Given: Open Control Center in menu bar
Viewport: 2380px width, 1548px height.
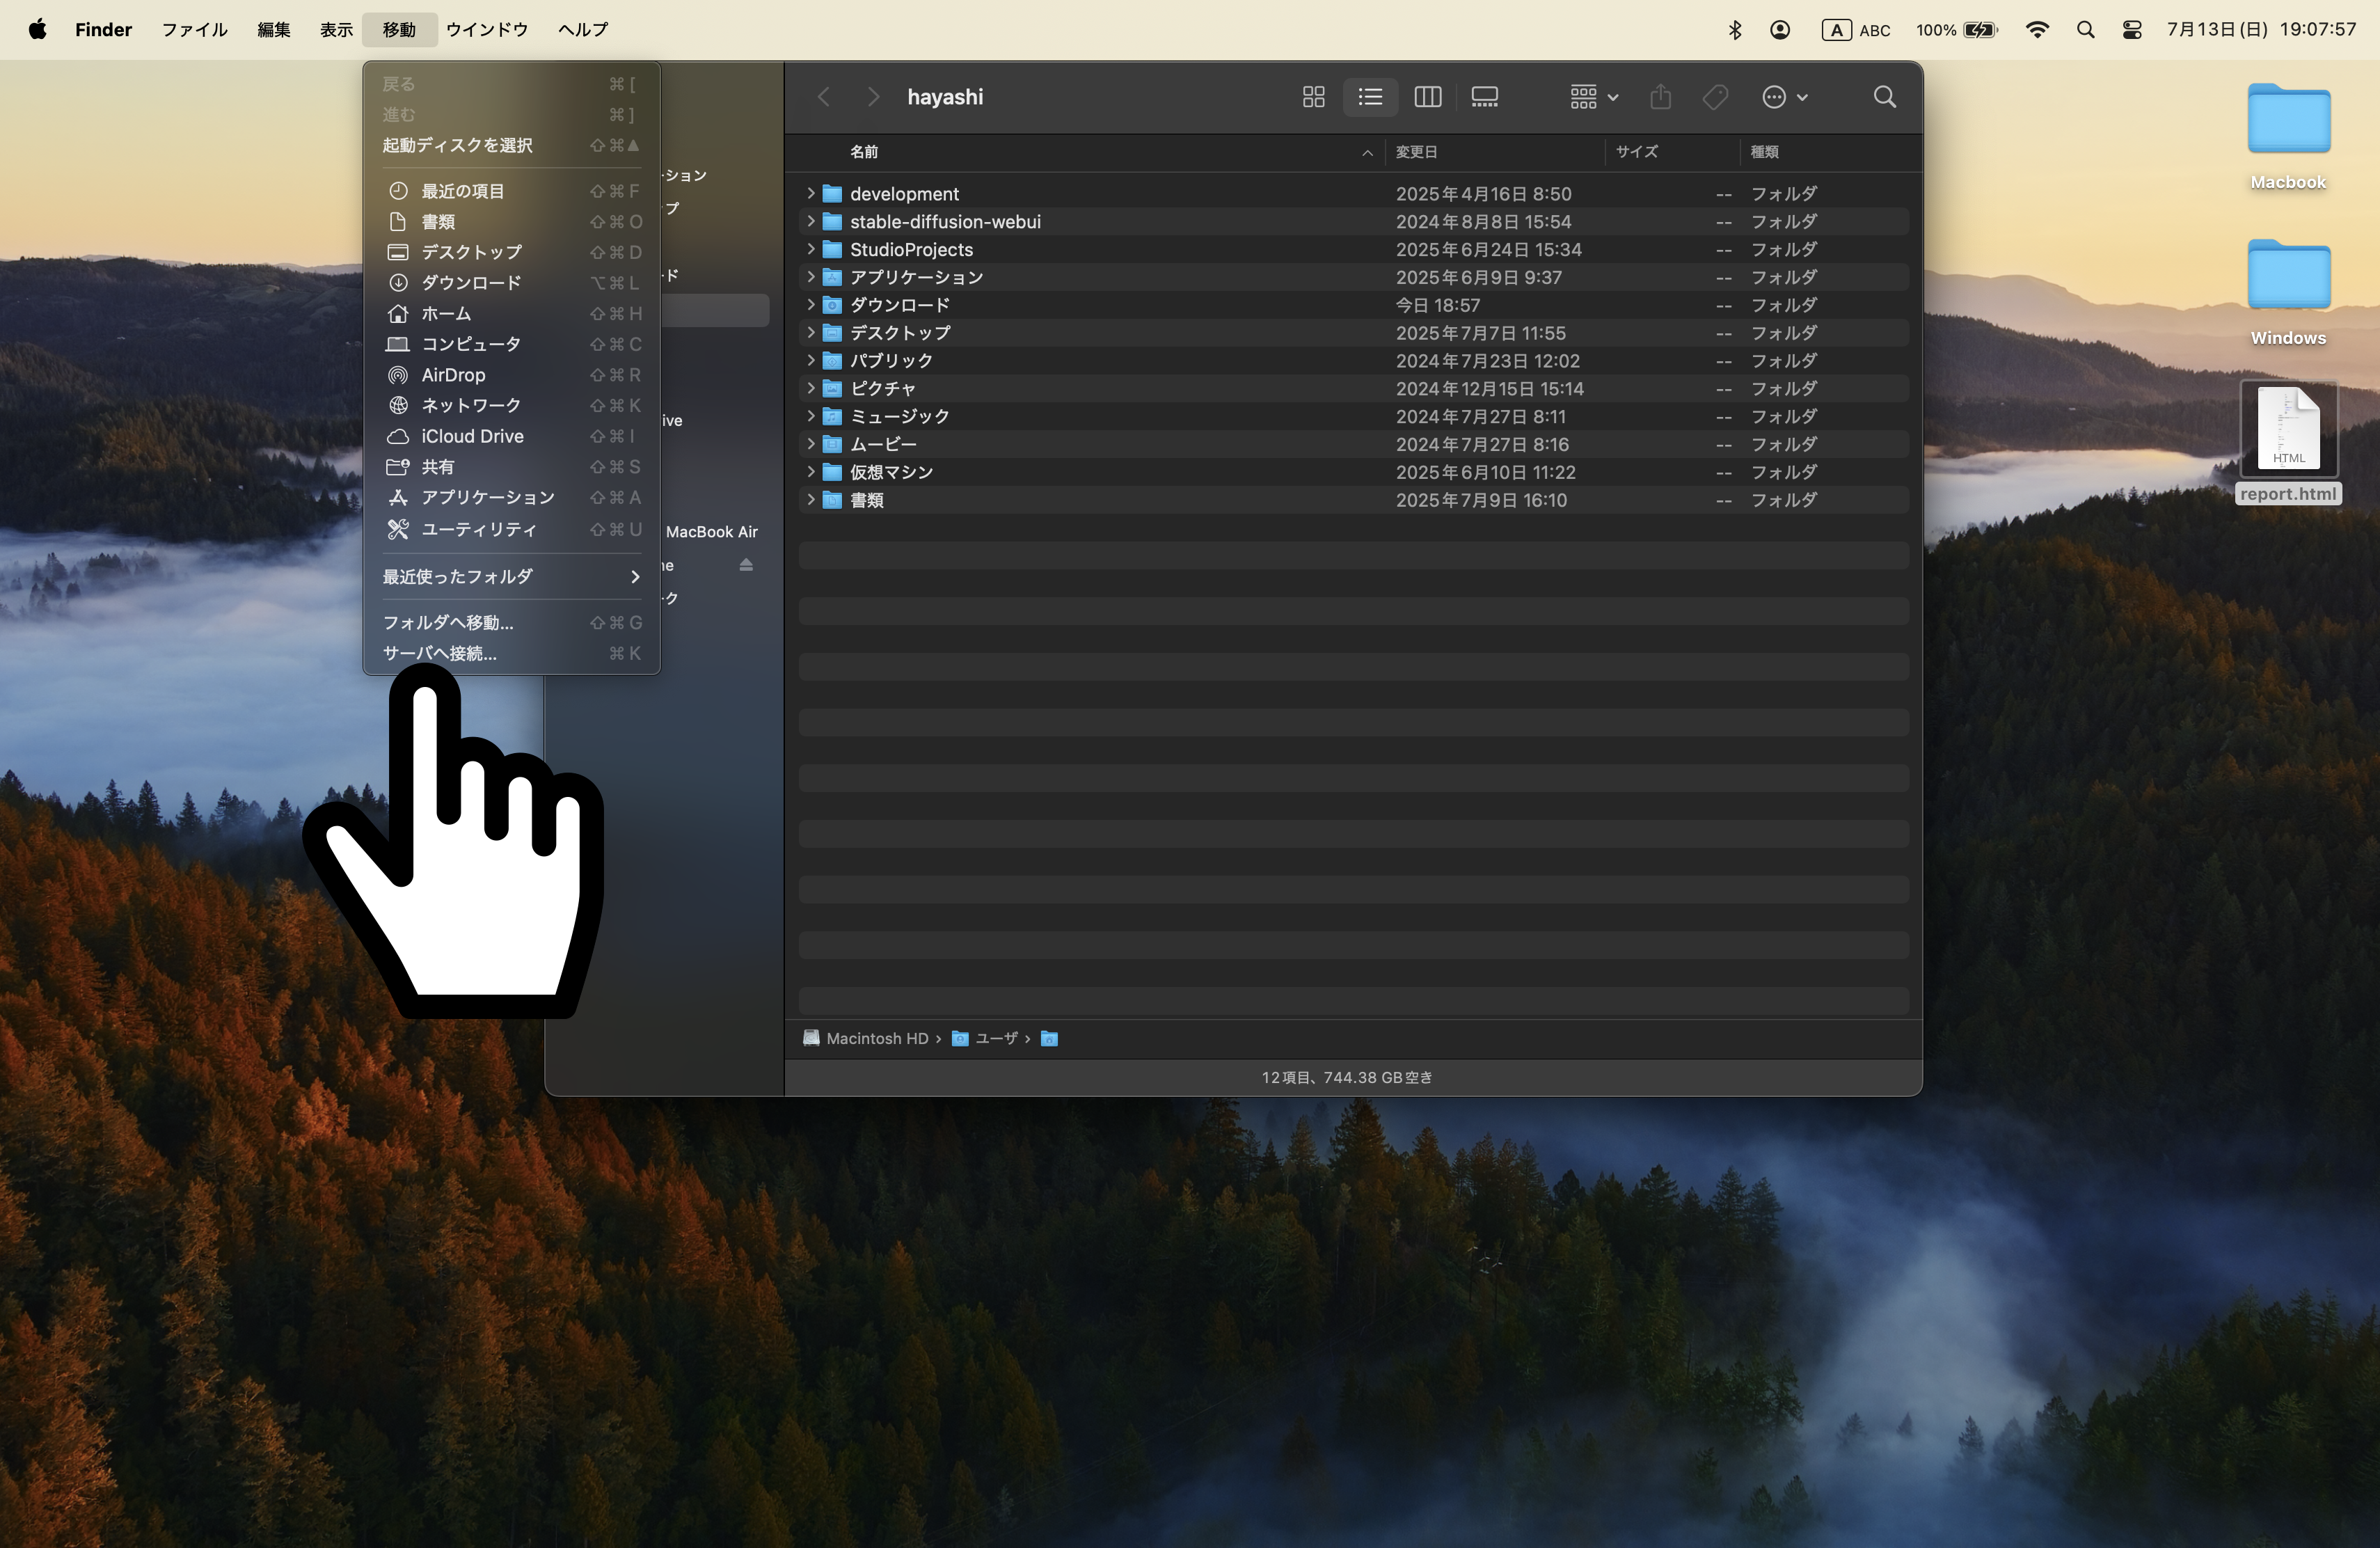Looking at the screenshot, I should pyautogui.click(x=2131, y=30).
